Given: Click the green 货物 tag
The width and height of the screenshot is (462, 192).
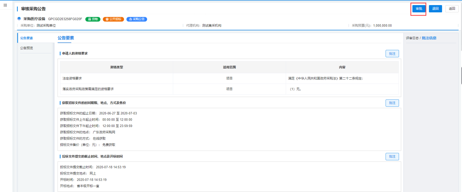Looking at the screenshot, I should click(93, 19).
